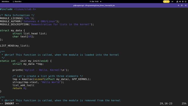The height and width of the screenshot is (106, 188).
Task: Open the Black Box hamburger menu
Action: [x=182, y=5]
